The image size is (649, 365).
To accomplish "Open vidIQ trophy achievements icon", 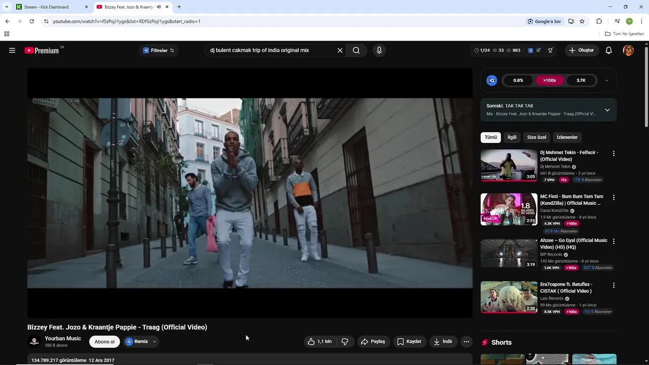I will 550,50.
